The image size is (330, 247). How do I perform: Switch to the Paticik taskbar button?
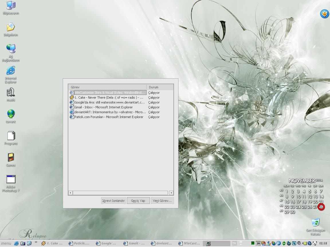[x=79, y=243]
